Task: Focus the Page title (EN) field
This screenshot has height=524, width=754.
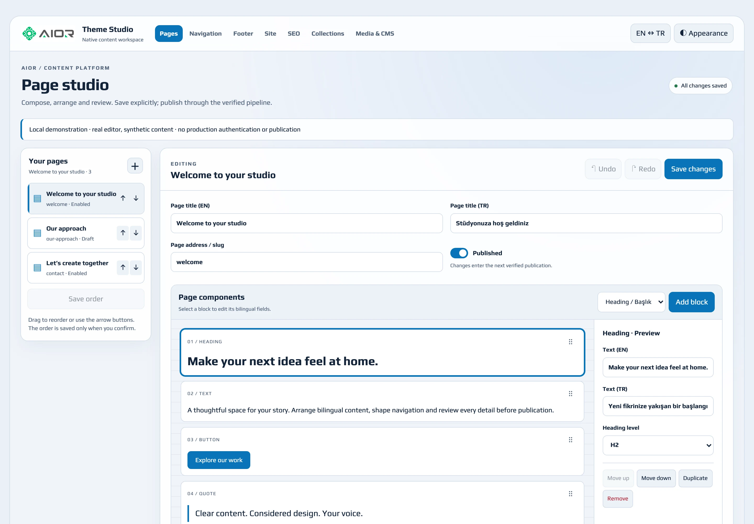Action: point(307,223)
